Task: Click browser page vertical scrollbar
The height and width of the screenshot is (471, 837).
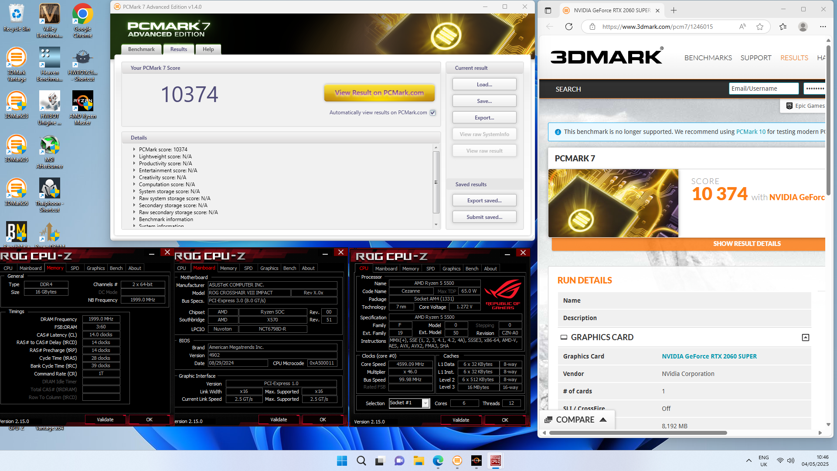Action: pos(828,119)
